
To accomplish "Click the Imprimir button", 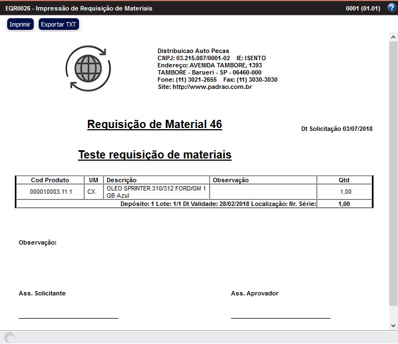I will [x=20, y=24].
